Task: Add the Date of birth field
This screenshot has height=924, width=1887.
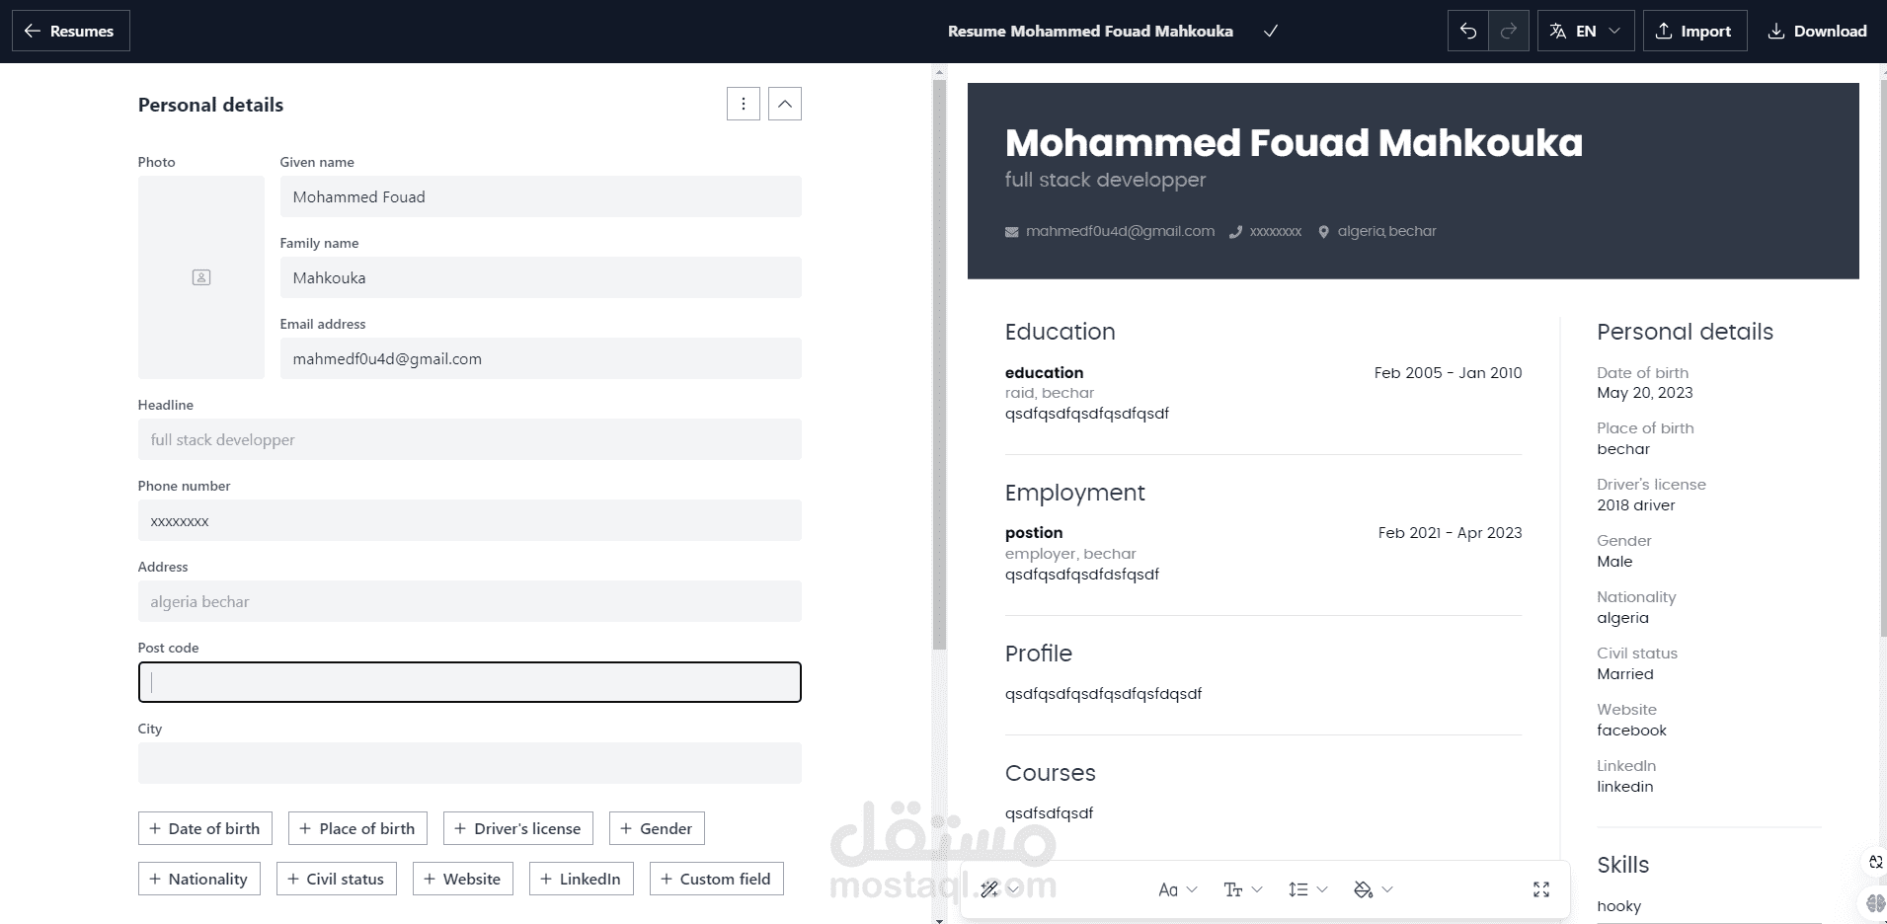Action: [204, 828]
